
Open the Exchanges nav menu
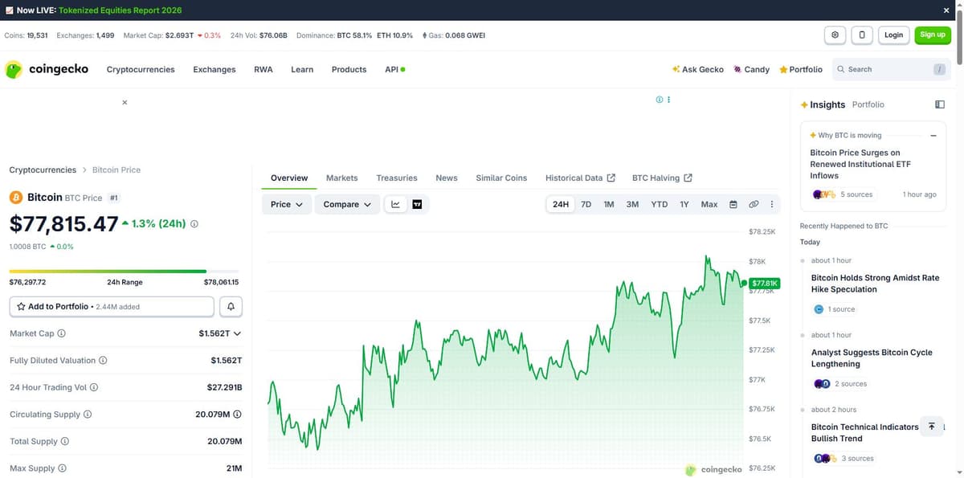pos(214,69)
